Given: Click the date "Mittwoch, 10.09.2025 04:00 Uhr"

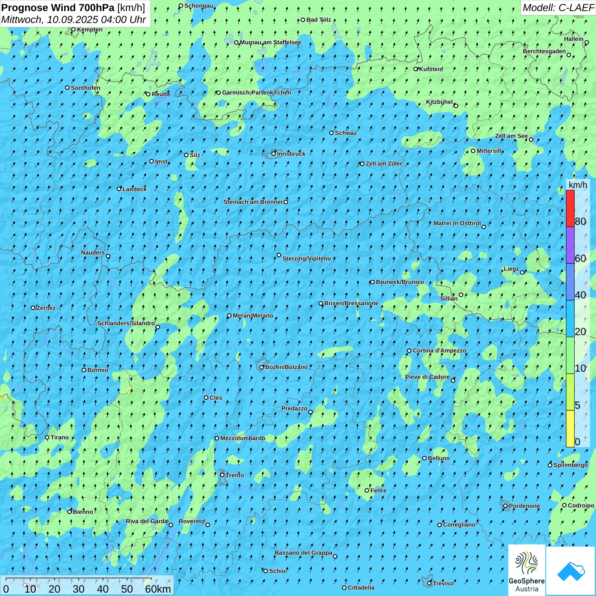Looking at the screenshot, I should coord(74,20).
